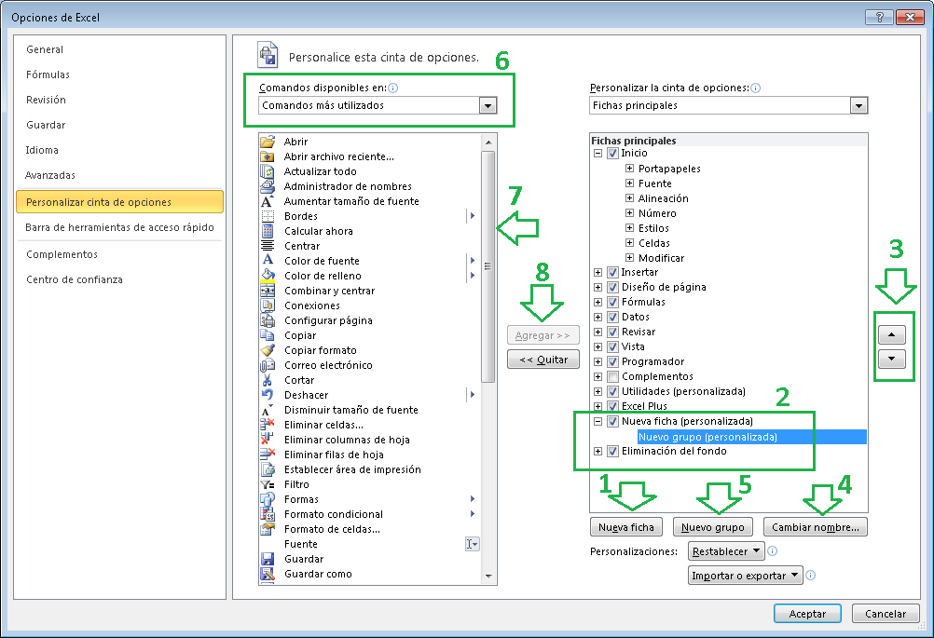The image size is (934, 638).
Task: Open the Restablecer dropdown button
Action: click(726, 551)
